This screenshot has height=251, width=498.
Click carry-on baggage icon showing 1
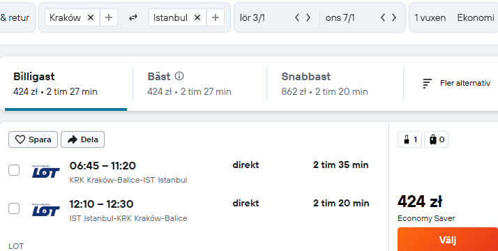click(x=409, y=139)
